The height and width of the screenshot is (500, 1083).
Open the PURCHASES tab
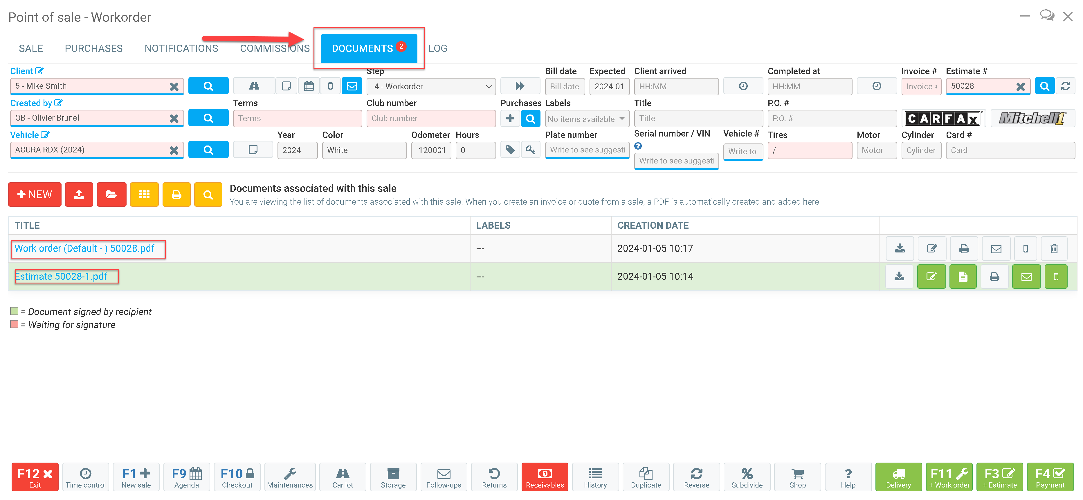coord(93,48)
